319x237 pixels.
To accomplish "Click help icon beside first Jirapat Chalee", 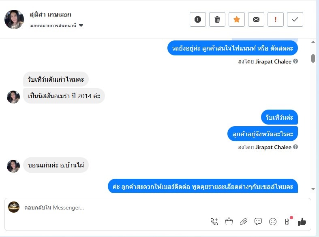I will click(295, 61).
